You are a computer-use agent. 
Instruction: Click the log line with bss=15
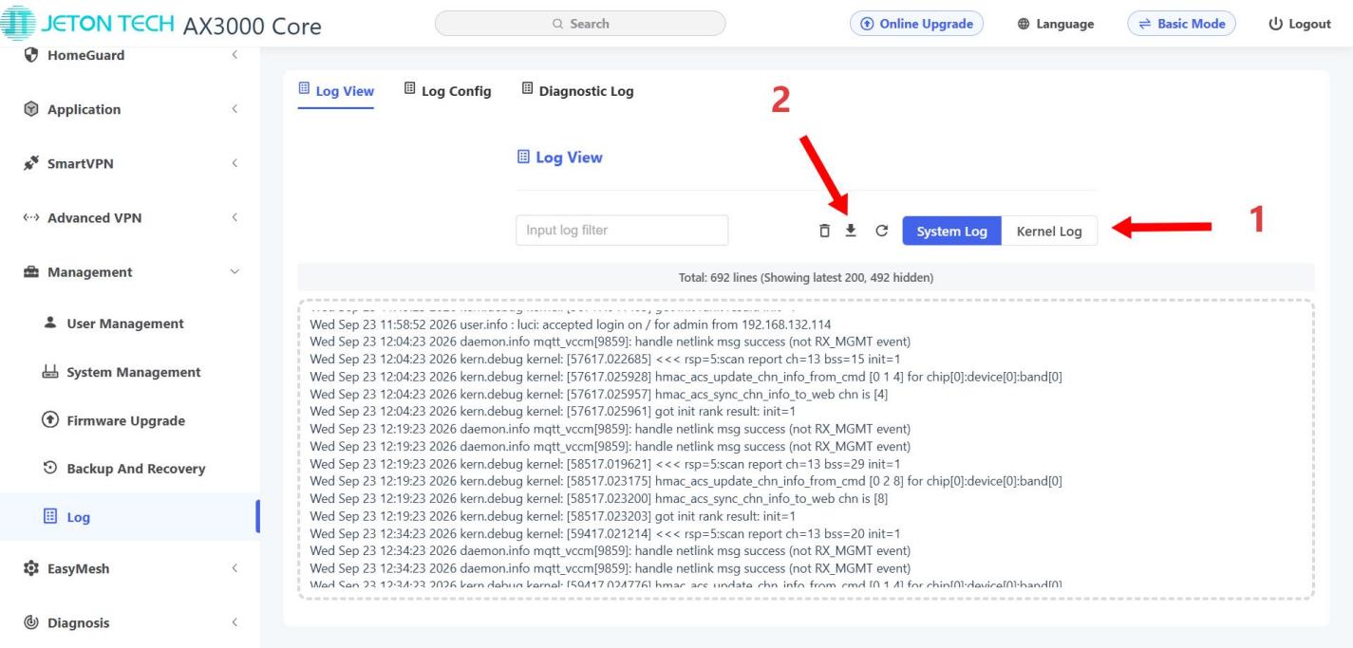point(605,359)
